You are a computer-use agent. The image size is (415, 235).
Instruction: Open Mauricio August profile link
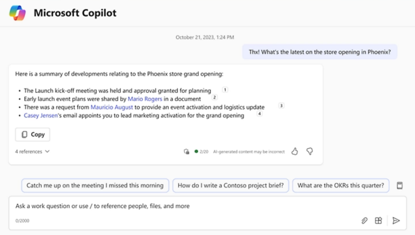[x=111, y=107]
